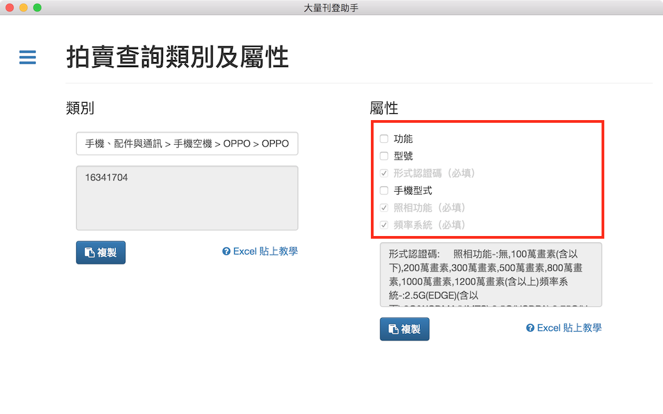
Task: Click the category ID box showing 16341704
Action: click(186, 197)
